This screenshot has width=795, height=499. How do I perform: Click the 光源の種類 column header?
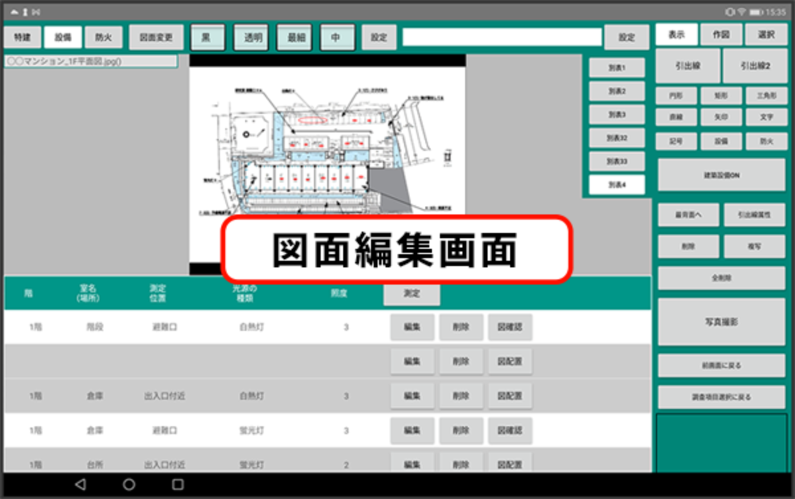(x=245, y=293)
